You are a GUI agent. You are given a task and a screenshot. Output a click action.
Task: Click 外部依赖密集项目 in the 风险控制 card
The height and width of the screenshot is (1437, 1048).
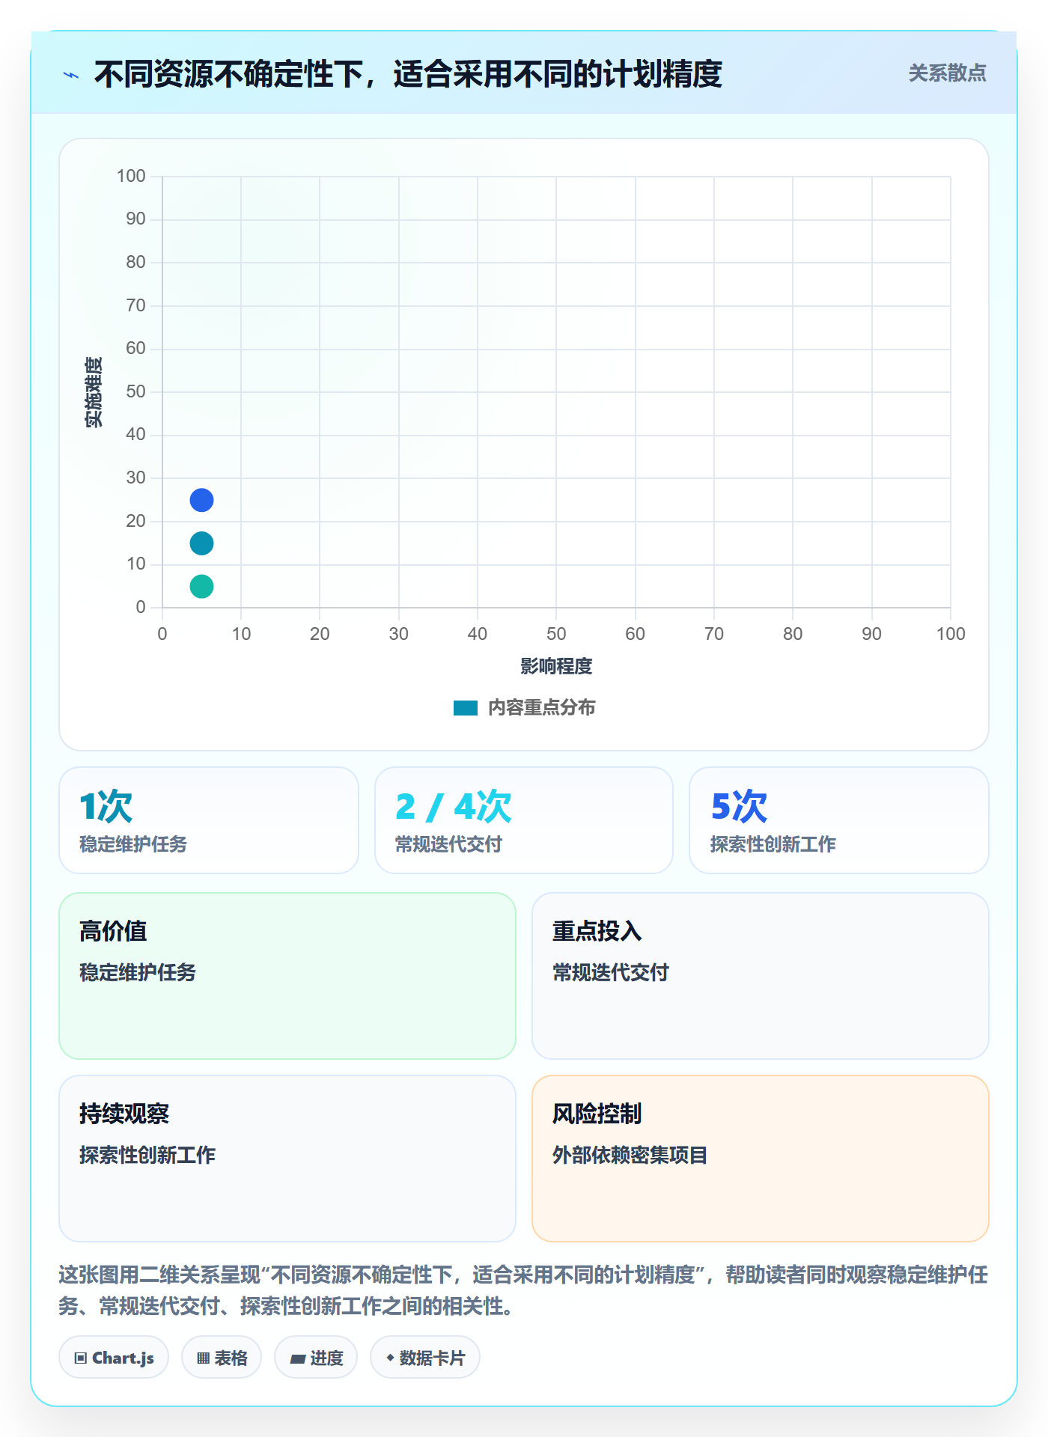[x=630, y=1155]
